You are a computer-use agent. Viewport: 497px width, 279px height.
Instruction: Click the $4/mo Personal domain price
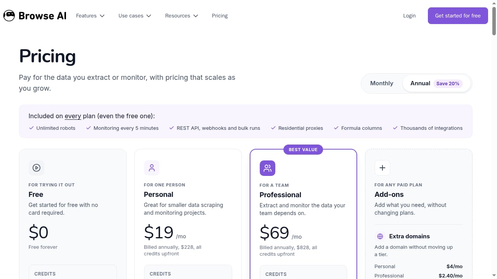454,267
